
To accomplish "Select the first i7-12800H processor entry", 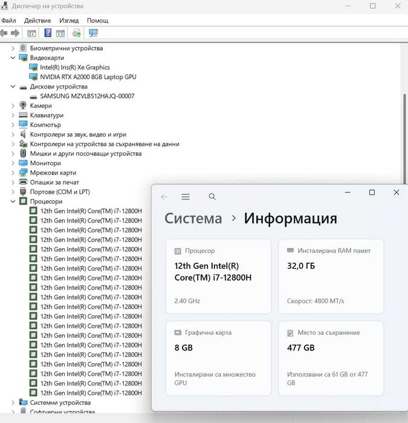I will (91, 211).
